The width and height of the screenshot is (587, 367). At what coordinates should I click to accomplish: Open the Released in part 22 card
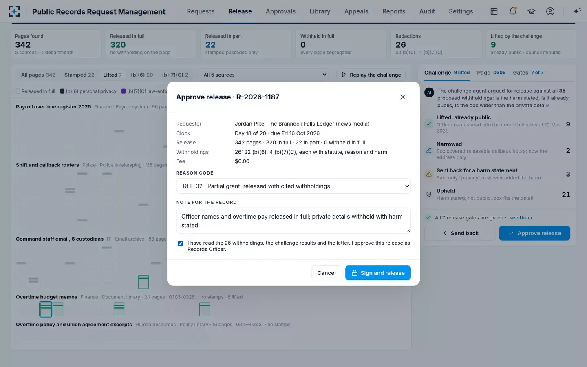click(246, 44)
